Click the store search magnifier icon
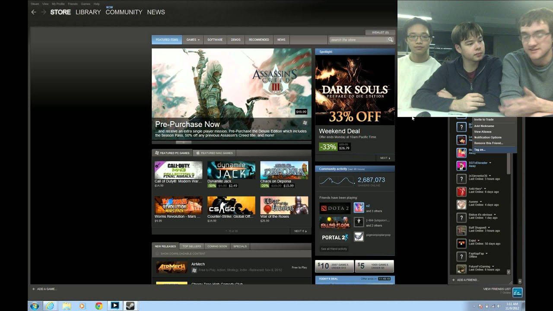The height and width of the screenshot is (311, 553). 391,40
